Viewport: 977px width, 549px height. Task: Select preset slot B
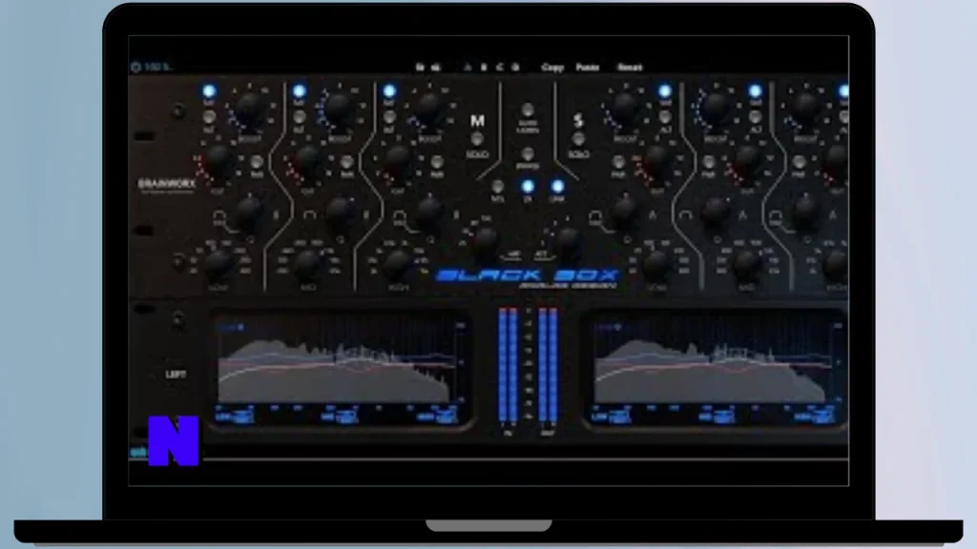click(484, 67)
